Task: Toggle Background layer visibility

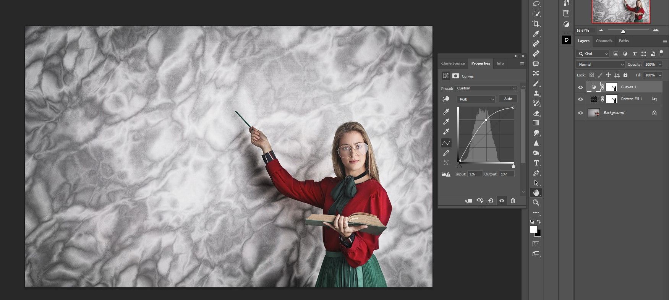Action: click(580, 113)
